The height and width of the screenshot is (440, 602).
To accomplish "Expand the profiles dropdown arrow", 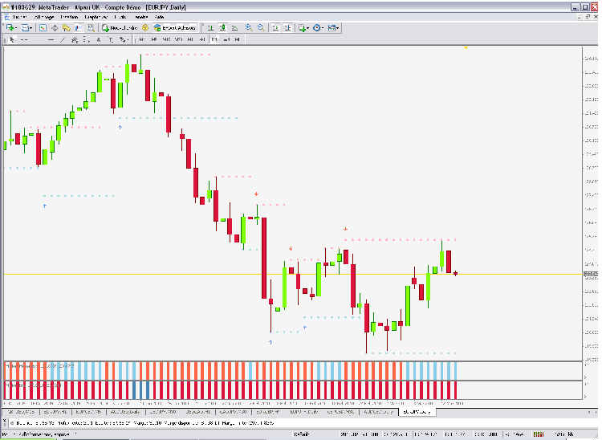I will [x=31, y=27].
